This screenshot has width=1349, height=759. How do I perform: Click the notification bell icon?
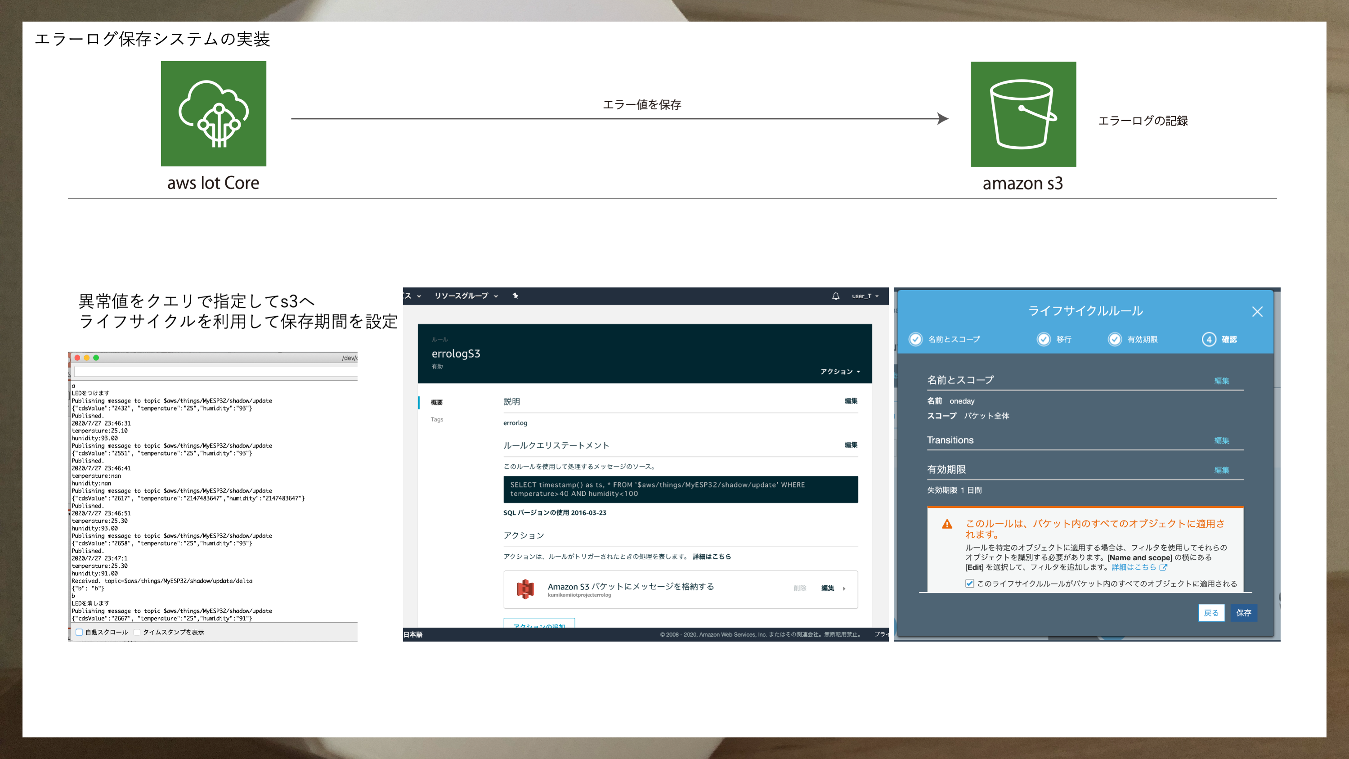(x=835, y=296)
